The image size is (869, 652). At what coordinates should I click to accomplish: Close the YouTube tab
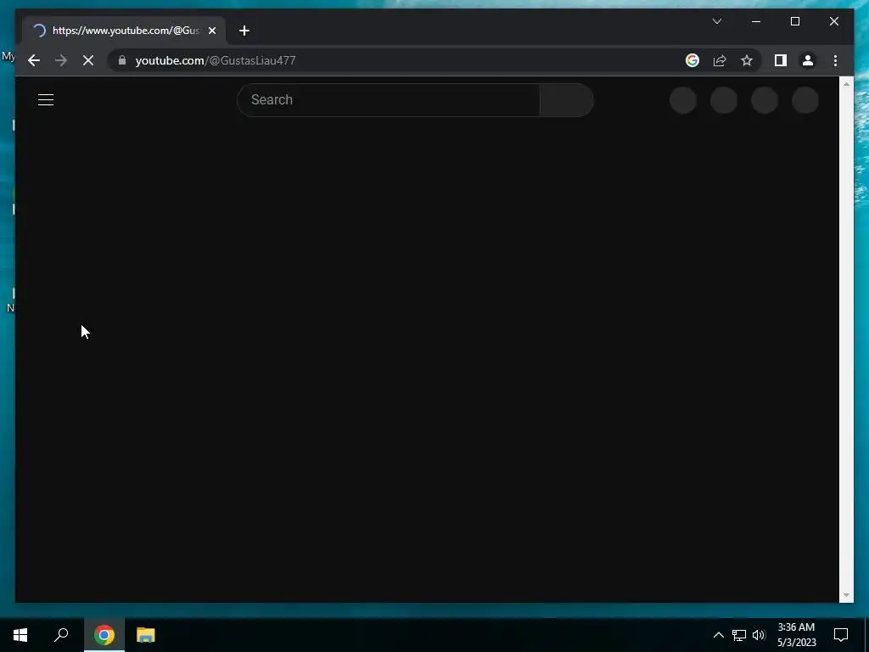(x=211, y=31)
